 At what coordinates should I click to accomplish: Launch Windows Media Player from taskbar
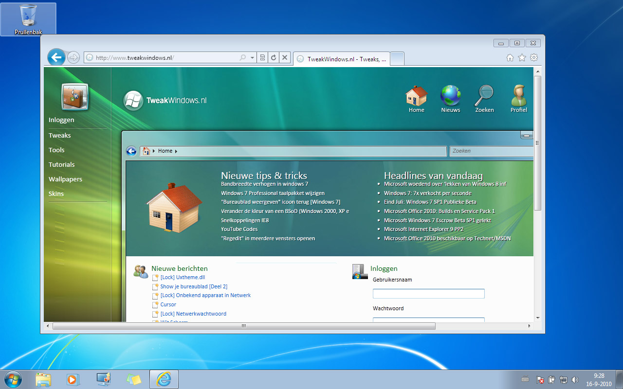tap(73, 379)
